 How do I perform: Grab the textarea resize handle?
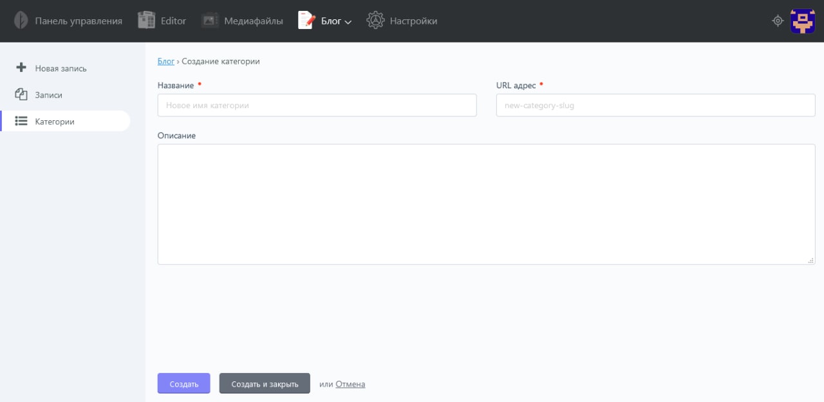click(x=810, y=260)
